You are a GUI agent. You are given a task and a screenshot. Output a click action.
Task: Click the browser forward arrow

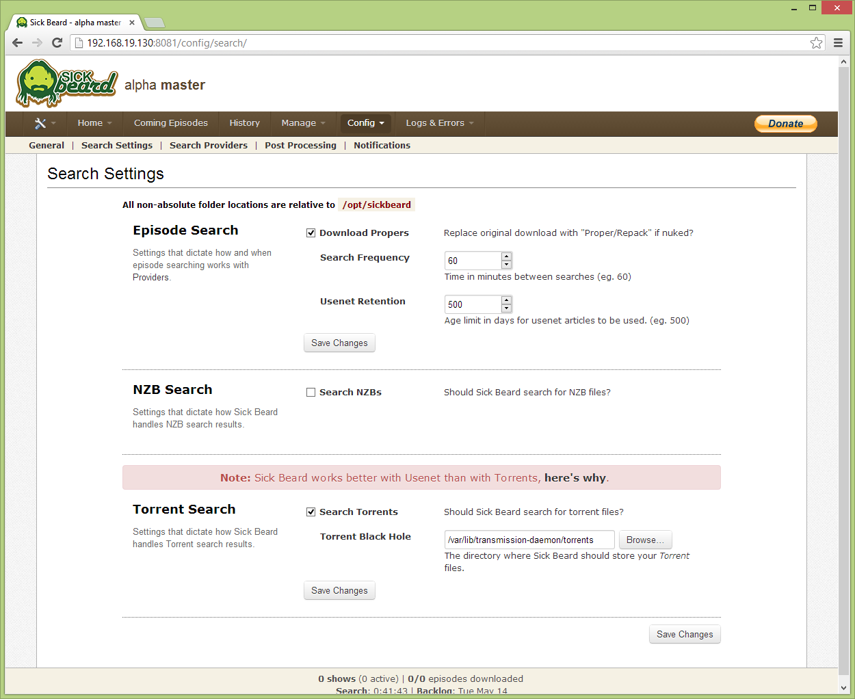[x=38, y=42]
